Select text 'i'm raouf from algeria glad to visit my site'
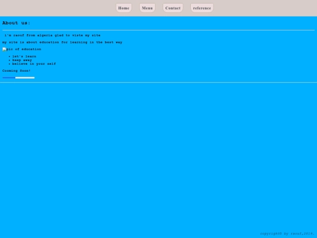Image resolution: width=317 pixels, height=238 pixels. (x=52, y=35)
